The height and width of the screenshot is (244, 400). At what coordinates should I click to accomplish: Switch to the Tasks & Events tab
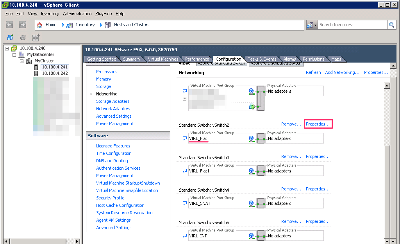(262, 59)
